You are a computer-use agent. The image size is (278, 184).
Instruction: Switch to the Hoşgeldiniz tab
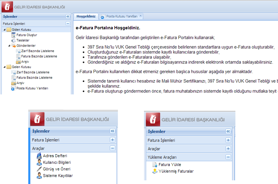(x=86, y=17)
